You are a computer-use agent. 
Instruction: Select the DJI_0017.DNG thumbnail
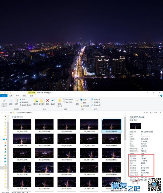click(x=44, y=153)
